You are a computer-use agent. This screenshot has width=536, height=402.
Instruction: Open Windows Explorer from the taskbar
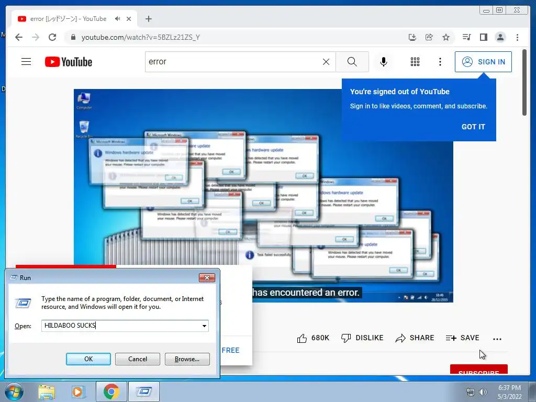pos(47,392)
